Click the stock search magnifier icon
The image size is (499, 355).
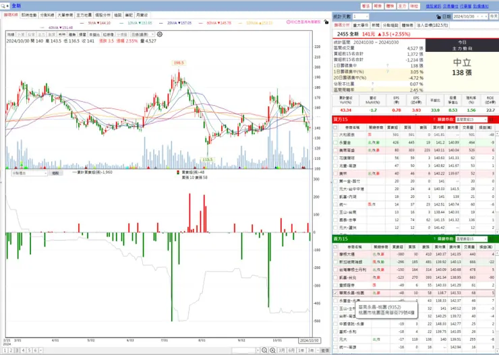[x=3, y=5]
